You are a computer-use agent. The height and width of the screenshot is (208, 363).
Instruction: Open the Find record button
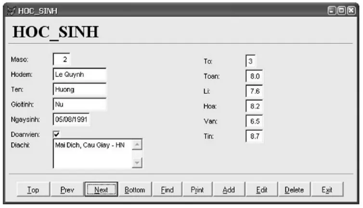pos(168,189)
